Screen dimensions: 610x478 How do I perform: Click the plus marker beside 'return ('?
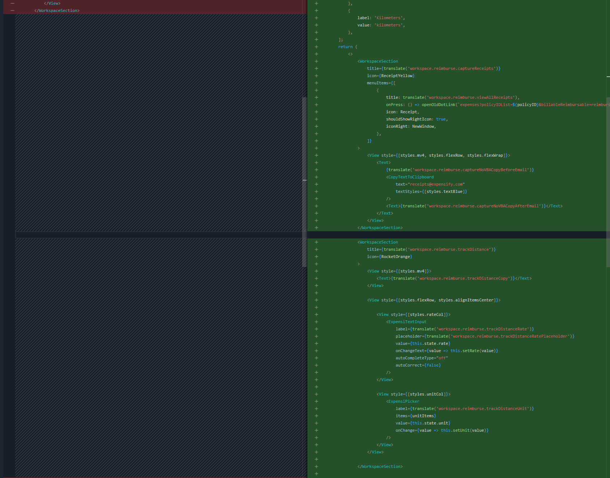[x=316, y=47]
